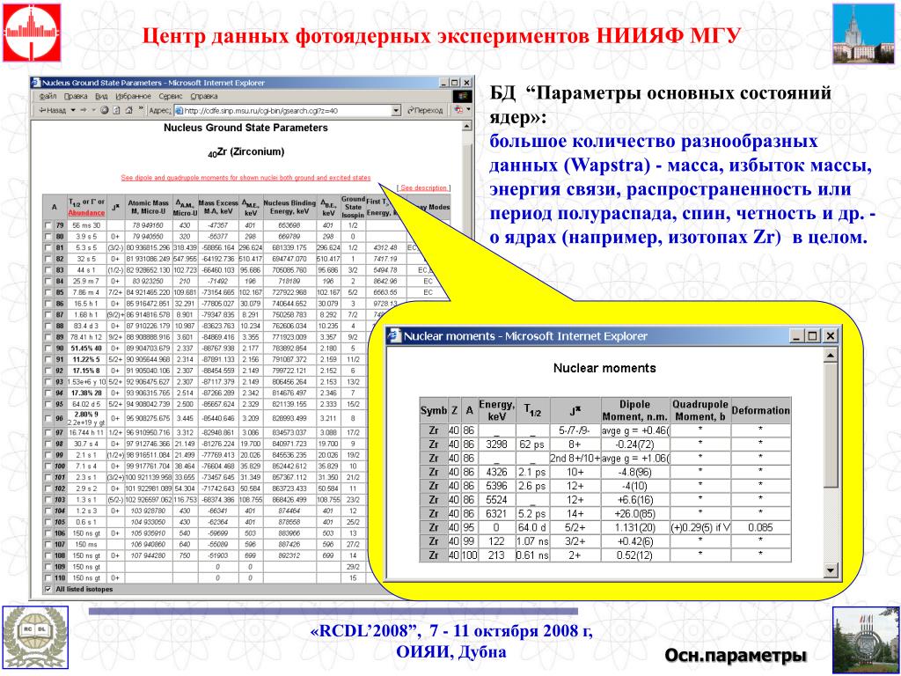
Task: Click the Переход (Go) button
Action: point(425,110)
